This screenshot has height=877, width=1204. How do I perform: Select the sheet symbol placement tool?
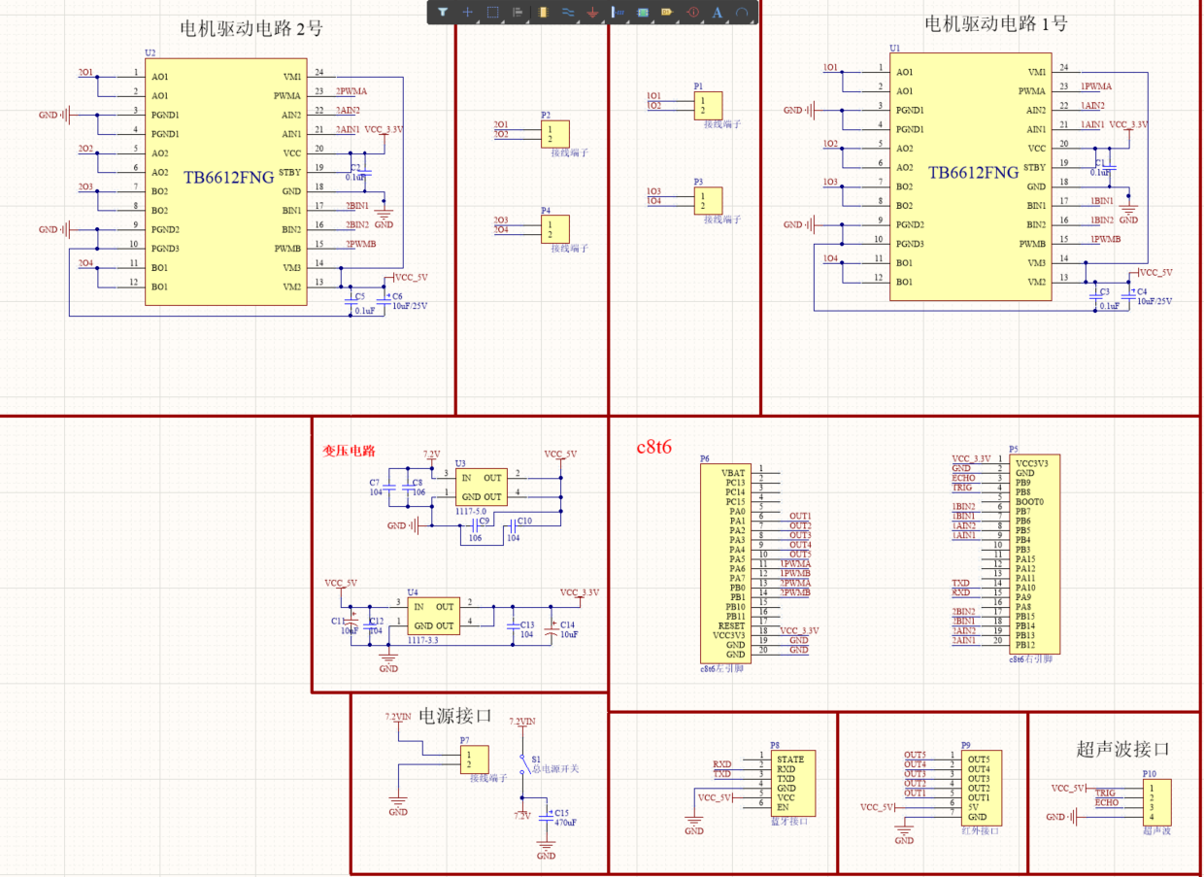[x=642, y=12]
